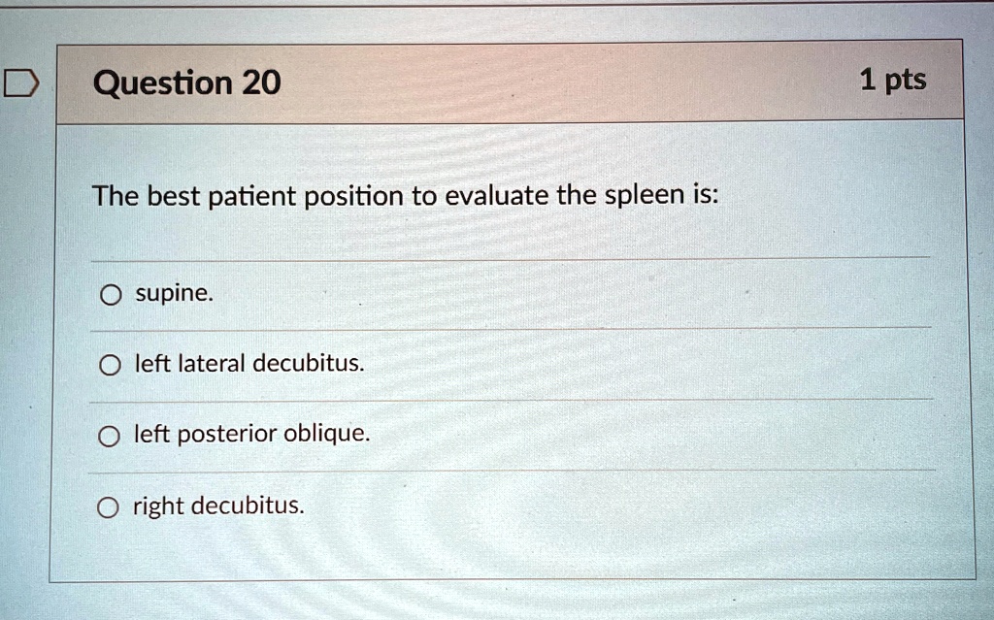Click the supine answer label text
Image resolution: width=994 pixels, height=620 pixels.
pyautogui.click(x=173, y=293)
